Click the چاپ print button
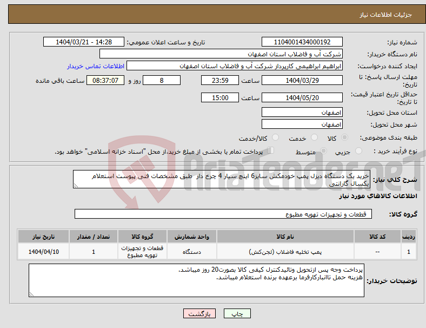Image resolution: width=426 pixels, height=328 pixels. pos(237,313)
